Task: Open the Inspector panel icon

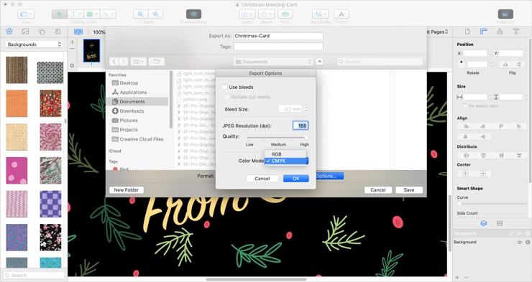Action: coord(505,14)
